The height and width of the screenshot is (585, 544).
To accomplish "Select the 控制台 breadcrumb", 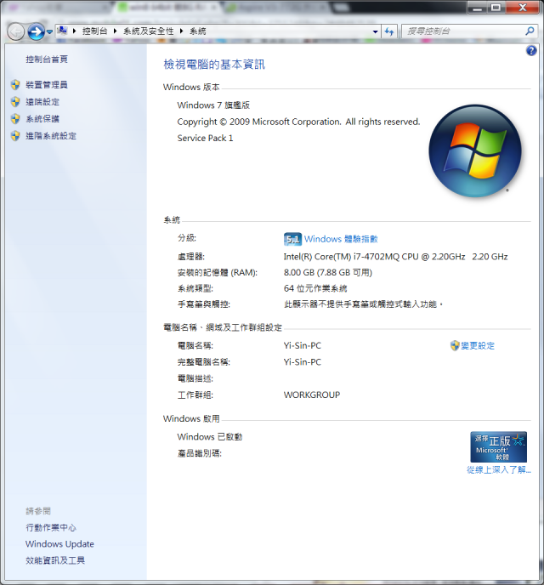I will tap(94, 31).
